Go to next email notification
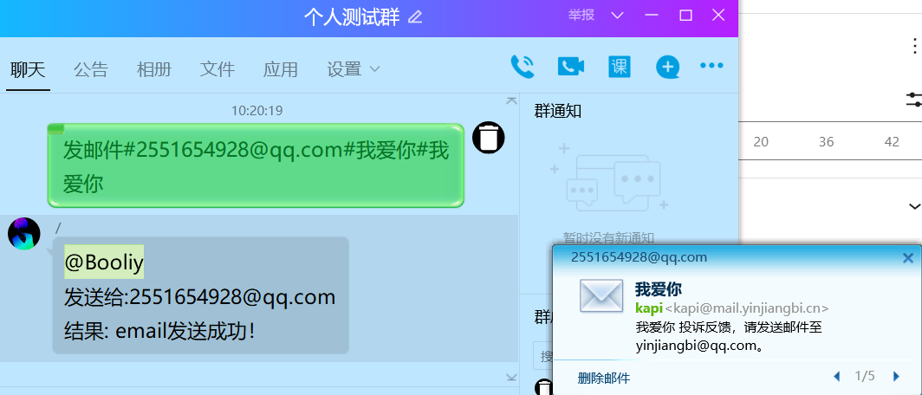 point(896,376)
